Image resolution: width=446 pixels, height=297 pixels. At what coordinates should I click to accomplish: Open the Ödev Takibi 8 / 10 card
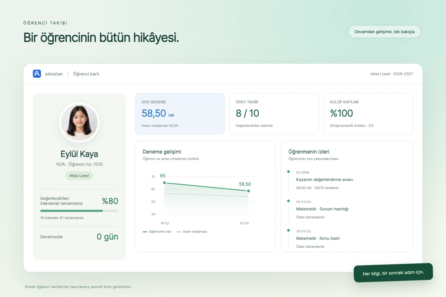274,114
